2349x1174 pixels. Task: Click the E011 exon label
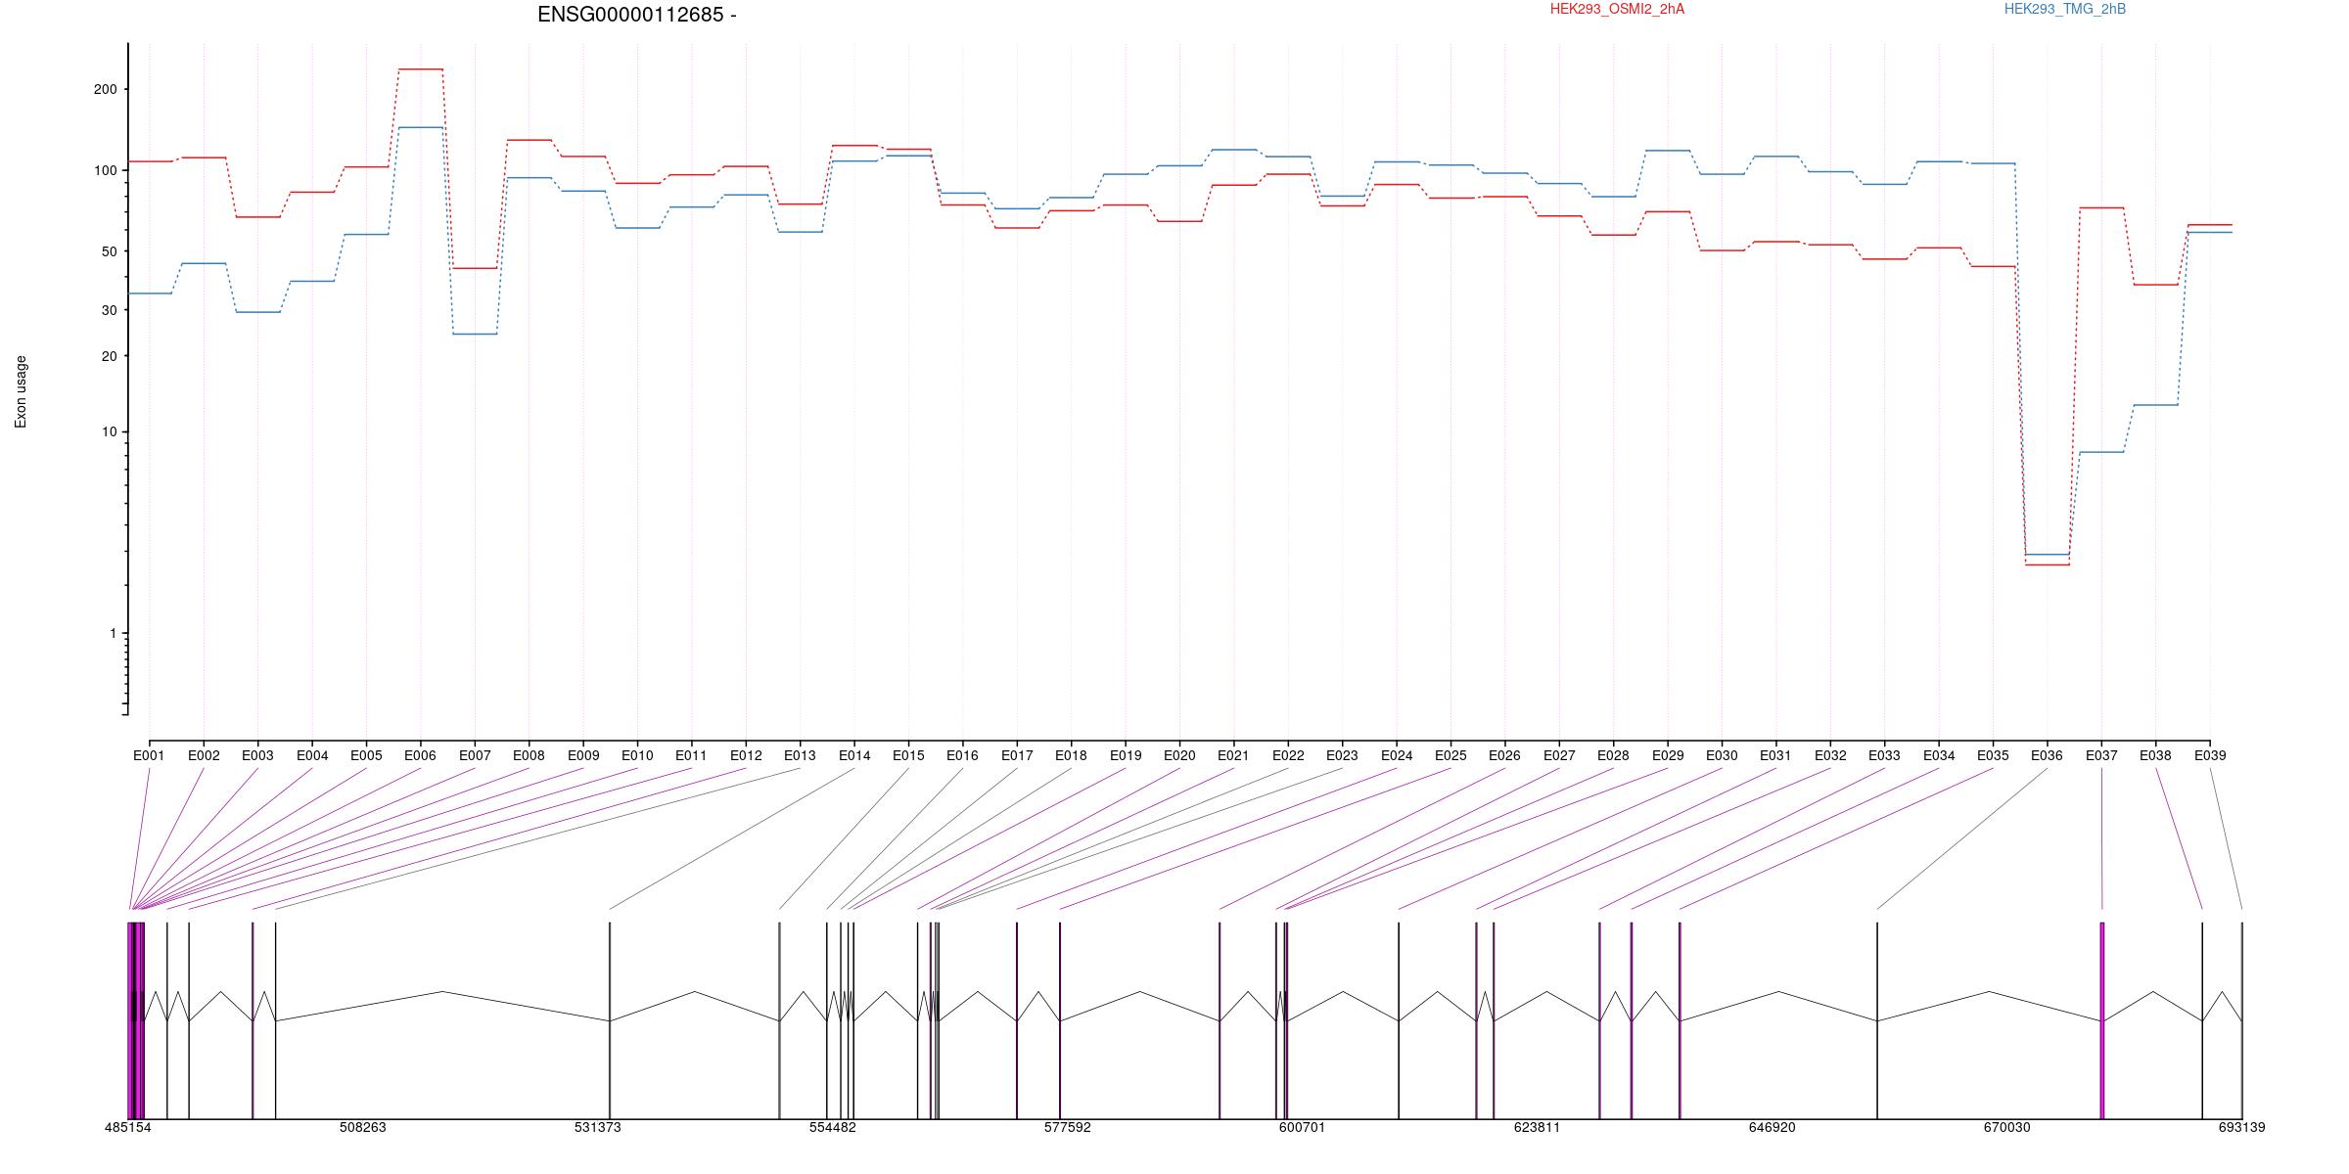click(x=691, y=755)
